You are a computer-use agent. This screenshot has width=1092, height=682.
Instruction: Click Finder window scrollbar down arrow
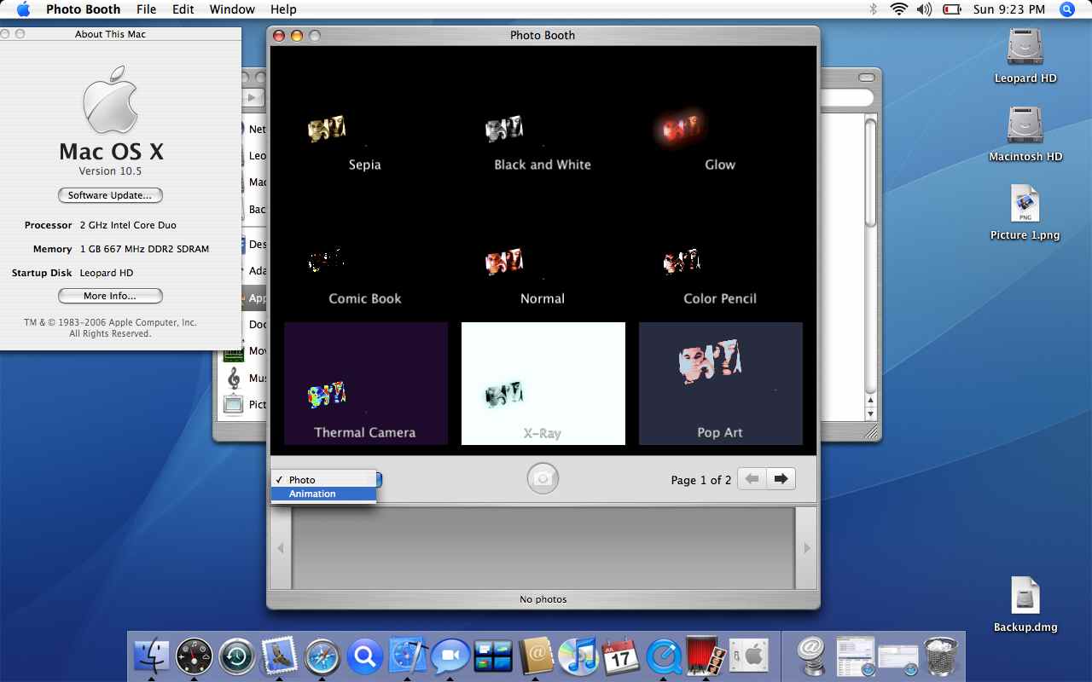[870, 413]
